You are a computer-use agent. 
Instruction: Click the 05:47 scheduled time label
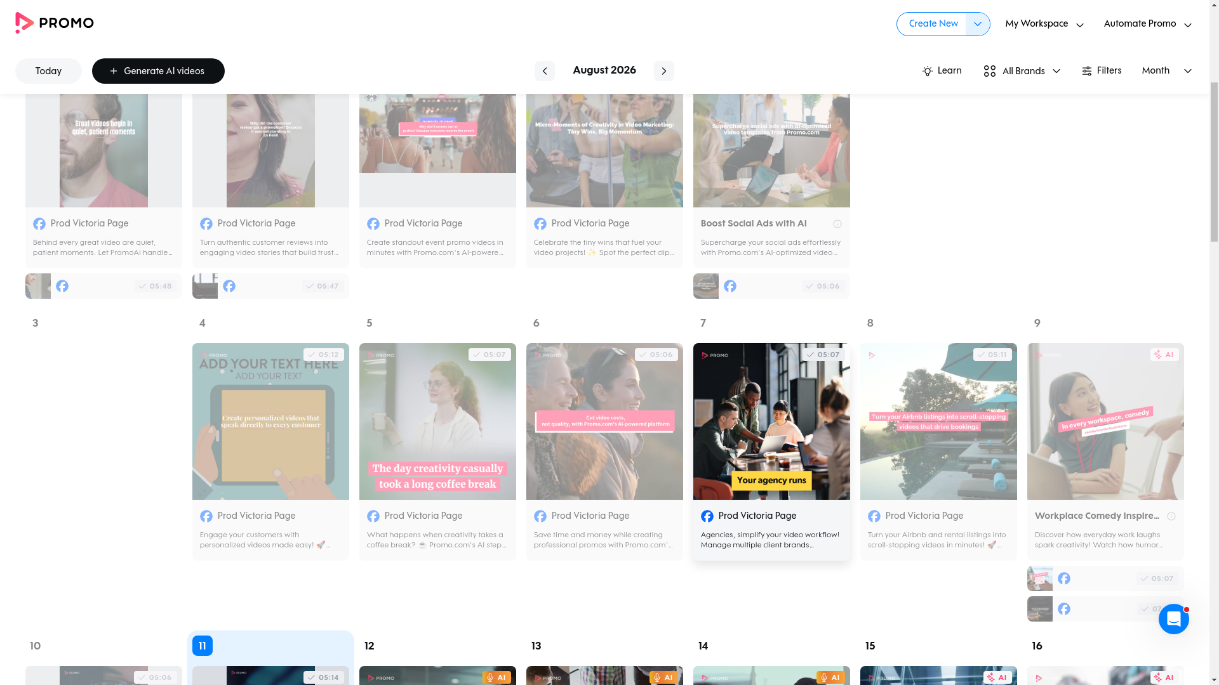323,286
